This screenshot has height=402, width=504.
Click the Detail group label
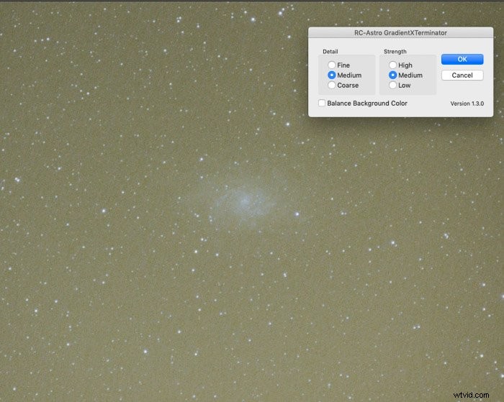(330, 51)
